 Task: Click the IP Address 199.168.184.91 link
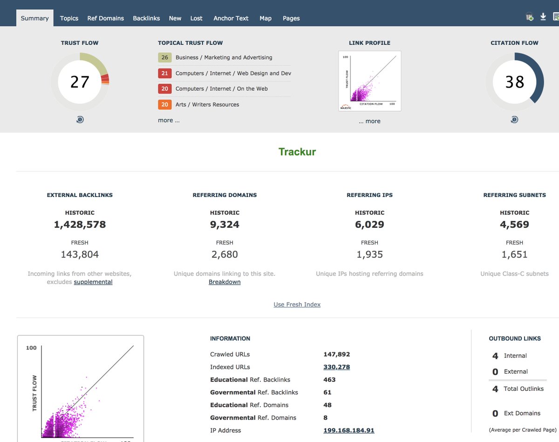pyautogui.click(x=348, y=430)
